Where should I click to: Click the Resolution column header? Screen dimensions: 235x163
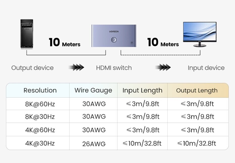point(40,90)
